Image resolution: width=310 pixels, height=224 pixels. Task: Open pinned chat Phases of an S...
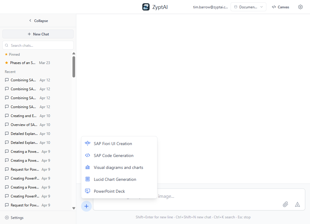click(x=27, y=63)
